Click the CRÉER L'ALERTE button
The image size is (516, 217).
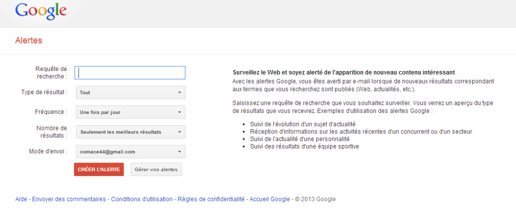click(99, 169)
